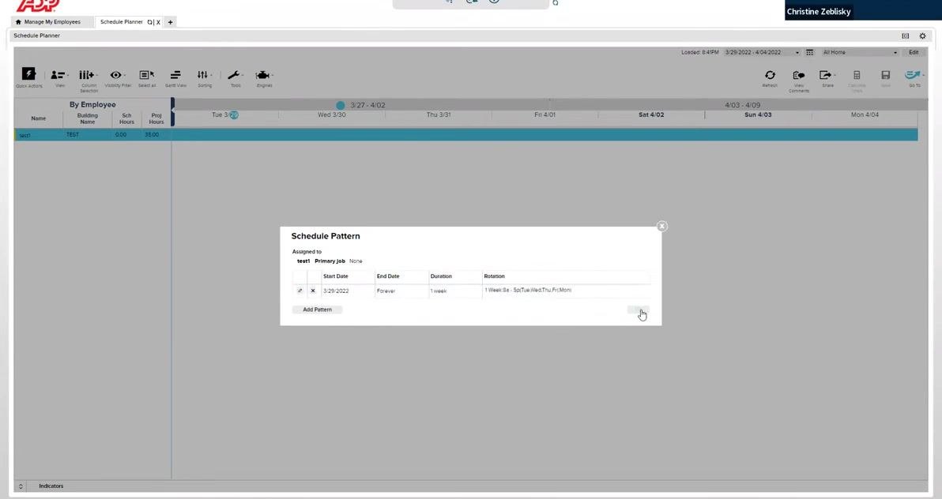Click the Add Pattern button
The image size is (942, 499).
[317, 310]
